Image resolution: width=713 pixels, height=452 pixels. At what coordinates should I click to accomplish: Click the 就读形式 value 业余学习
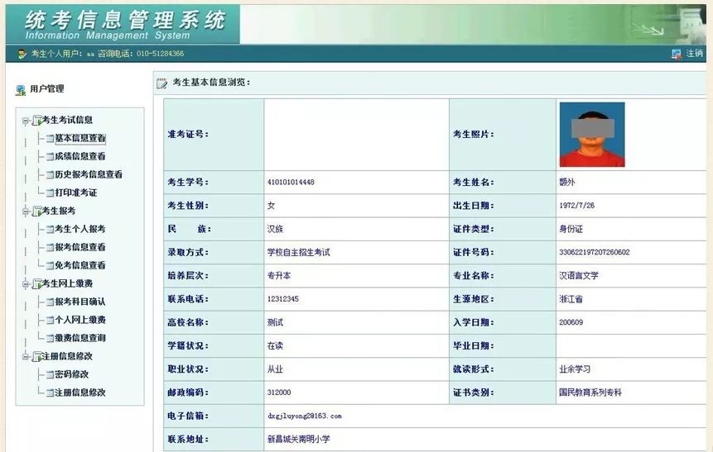pos(575,369)
